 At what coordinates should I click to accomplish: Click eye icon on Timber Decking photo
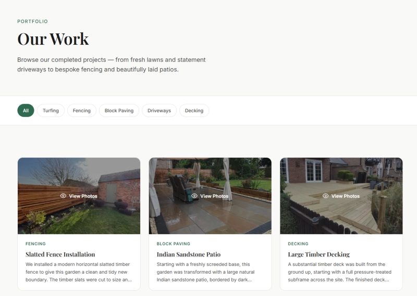(x=325, y=196)
